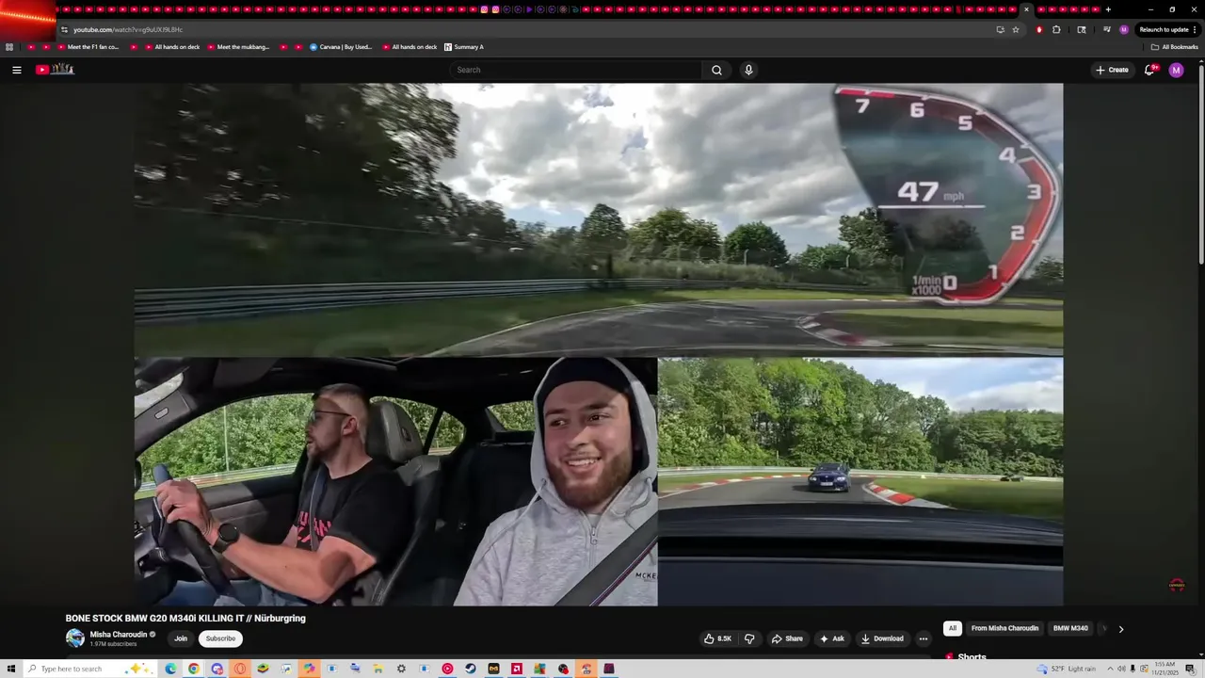Open the Create menu

pyautogui.click(x=1112, y=70)
